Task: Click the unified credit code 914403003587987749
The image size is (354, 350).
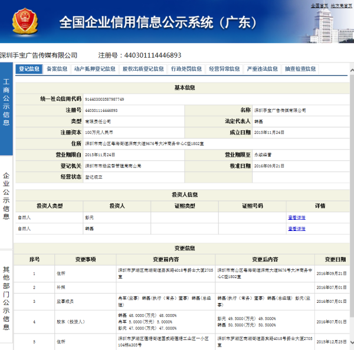Action: 104,99
